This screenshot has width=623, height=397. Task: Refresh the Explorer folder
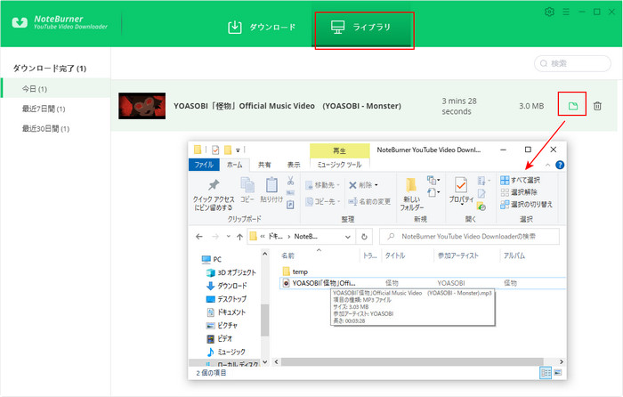point(364,237)
